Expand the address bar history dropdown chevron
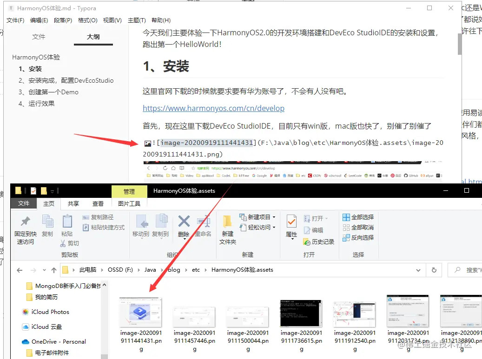 point(418,270)
